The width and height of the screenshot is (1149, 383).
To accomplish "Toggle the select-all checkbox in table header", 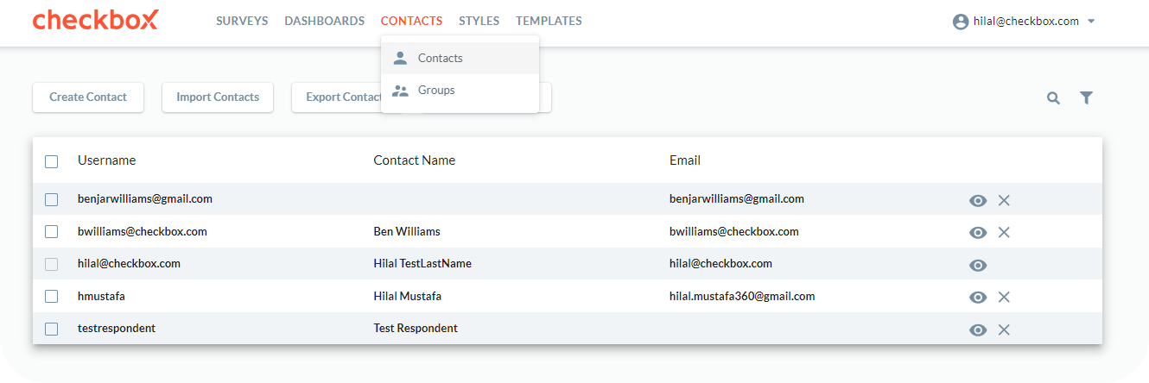I will pos(52,161).
